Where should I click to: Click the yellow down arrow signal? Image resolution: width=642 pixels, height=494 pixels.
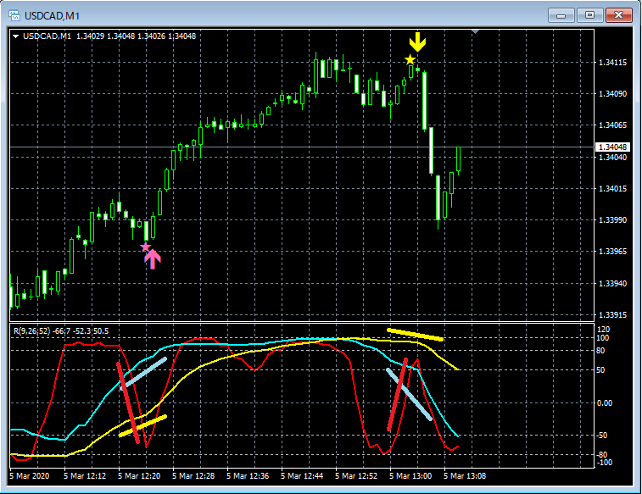[417, 42]
